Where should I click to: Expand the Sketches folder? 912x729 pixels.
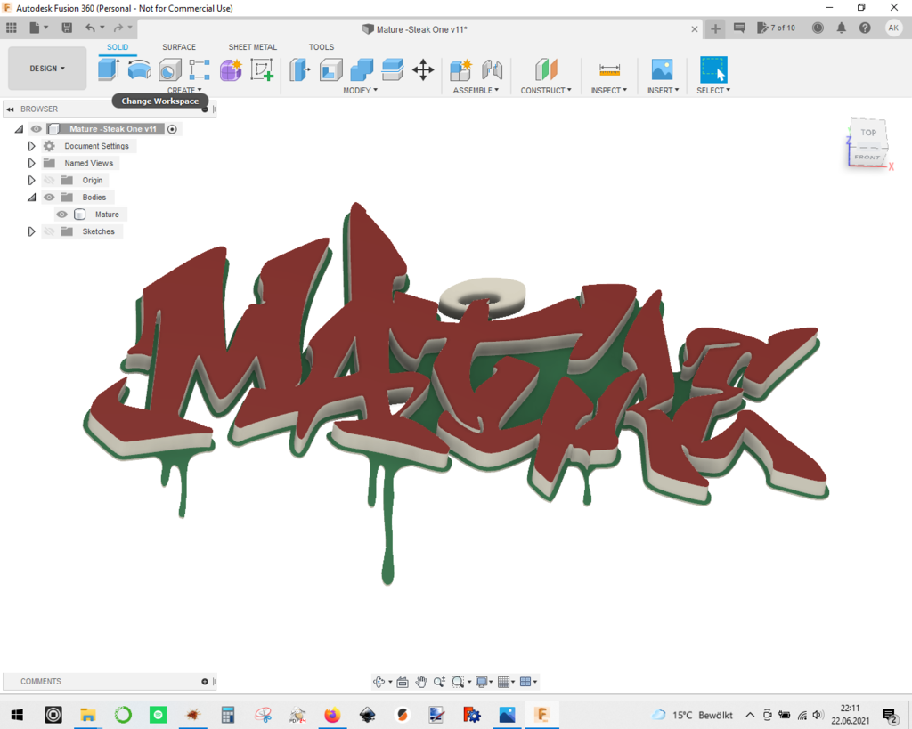[31, 231]
